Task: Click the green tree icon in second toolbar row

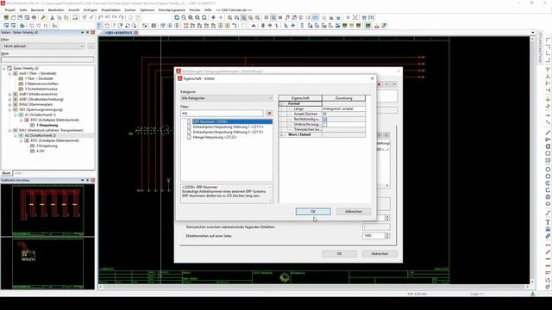Action: click(22, 26)
